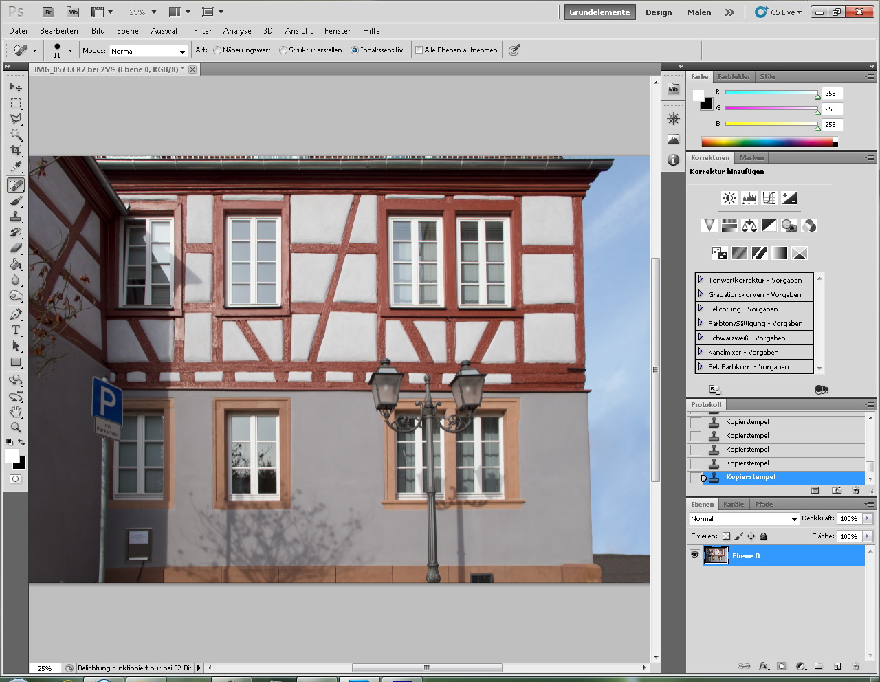Enable Alle Ebenen aufnehmen checkbox
Viewport: 880px width, 682px height.
(419, 50)
